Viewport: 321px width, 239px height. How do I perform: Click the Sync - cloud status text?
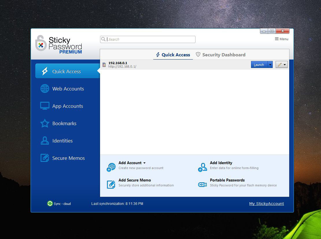(x=62, y=204)
